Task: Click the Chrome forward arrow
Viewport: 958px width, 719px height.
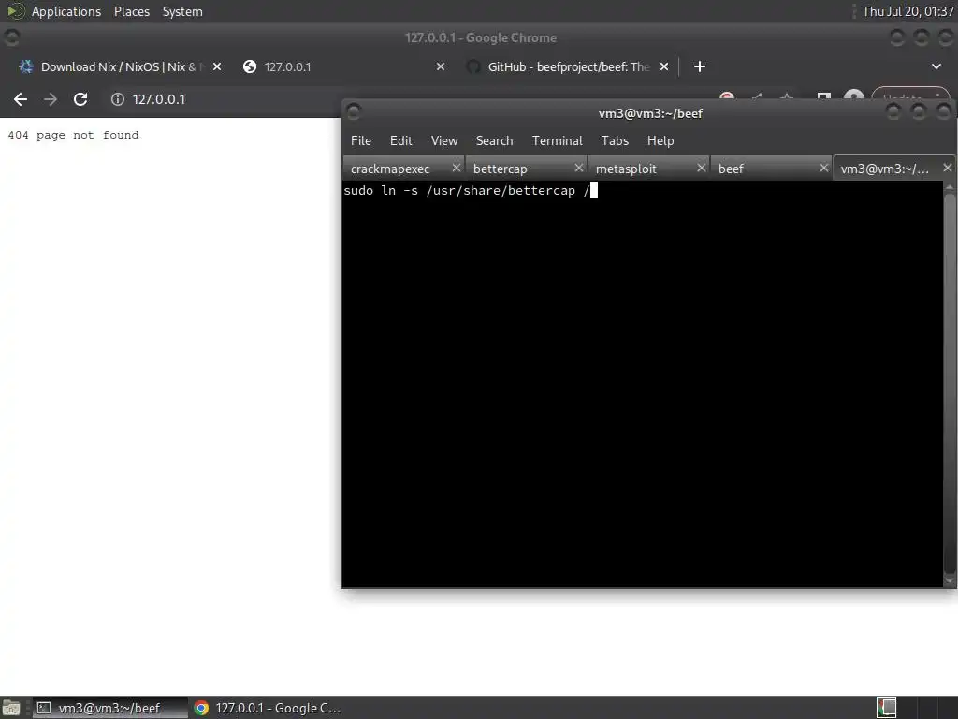Action: pos(51,99)
